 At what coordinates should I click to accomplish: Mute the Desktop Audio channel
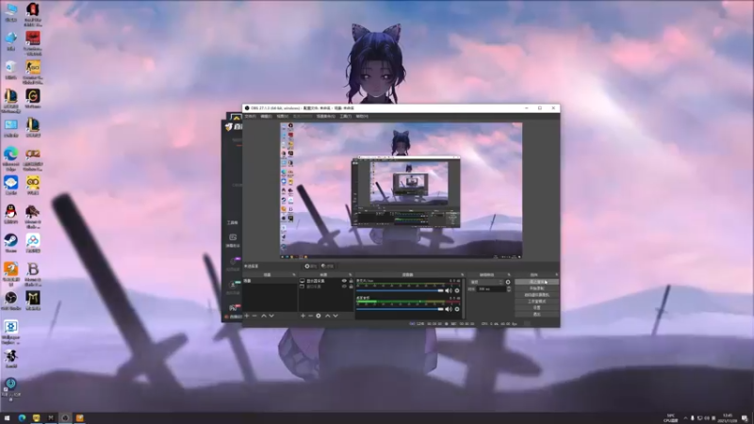coord(449,309)
